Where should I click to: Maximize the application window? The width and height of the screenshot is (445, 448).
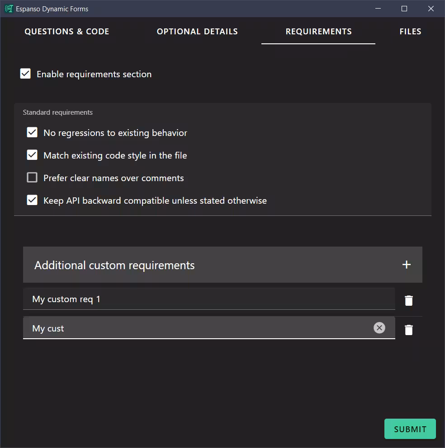(x=404, y=9)
